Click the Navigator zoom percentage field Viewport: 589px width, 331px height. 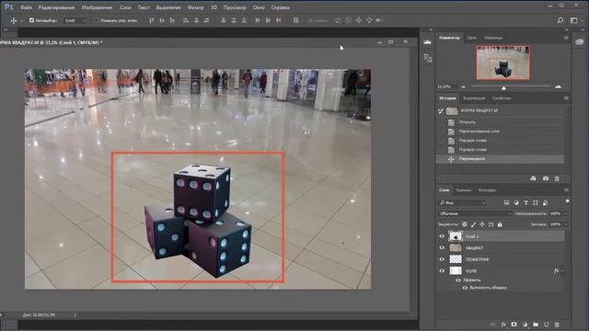click(x=444, y=86)
